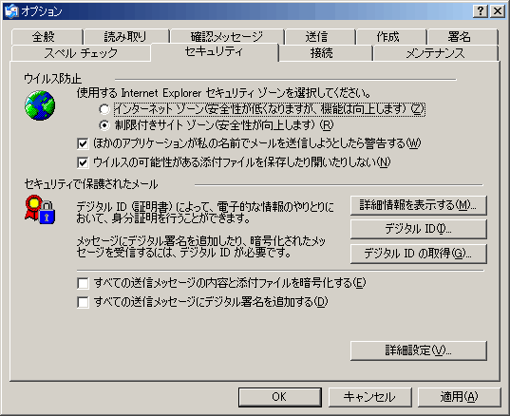Click the 適用 apply button
Screen dimensions: 510x416
(x=459, y=397)
